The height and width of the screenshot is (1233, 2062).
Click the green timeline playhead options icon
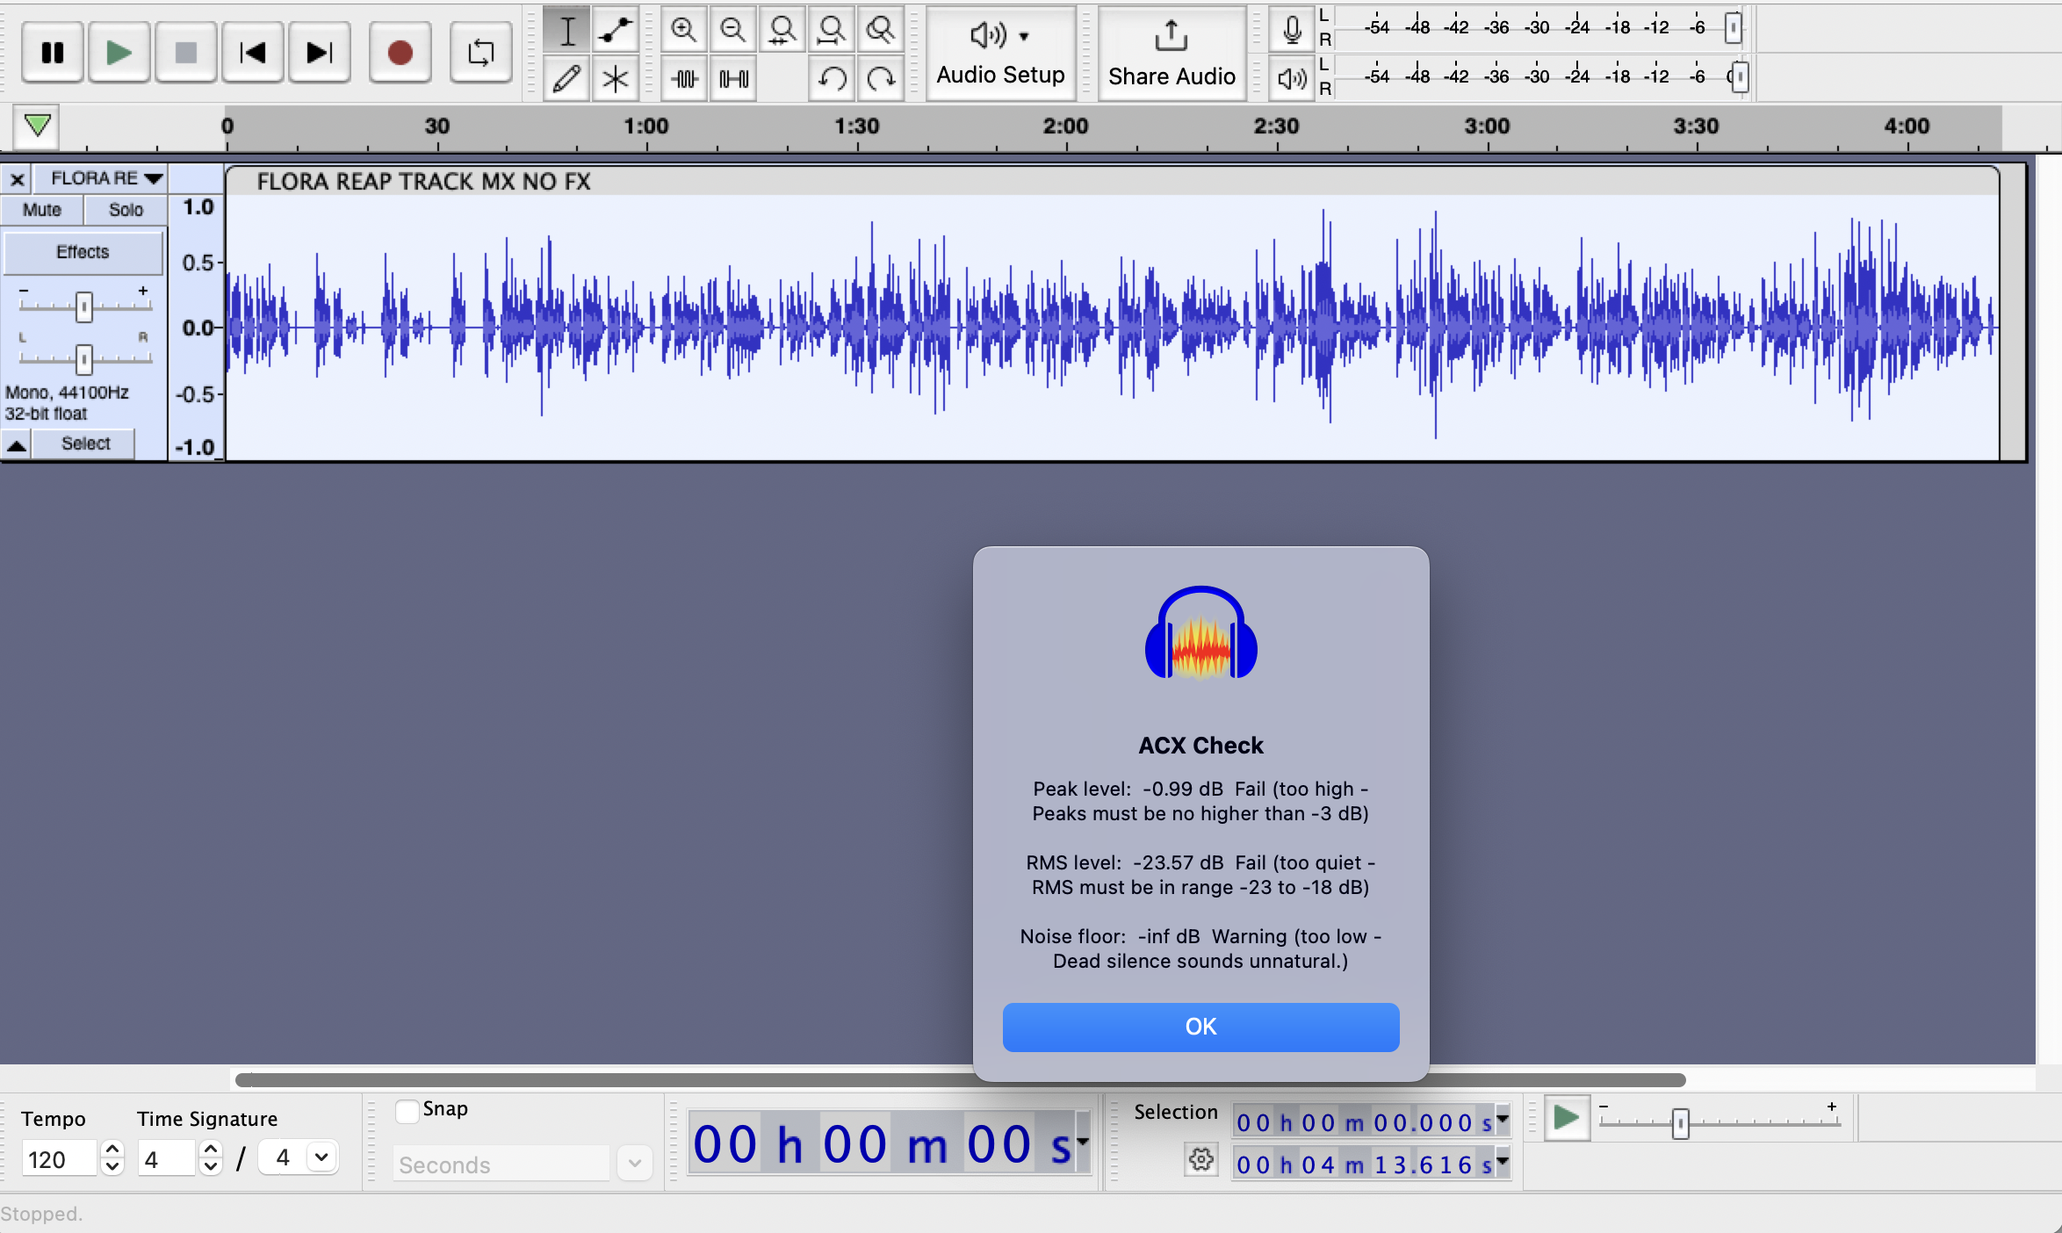(x=37, y=126)
